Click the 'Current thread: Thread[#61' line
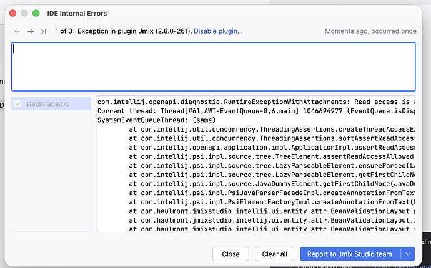 tap(255, 111)
